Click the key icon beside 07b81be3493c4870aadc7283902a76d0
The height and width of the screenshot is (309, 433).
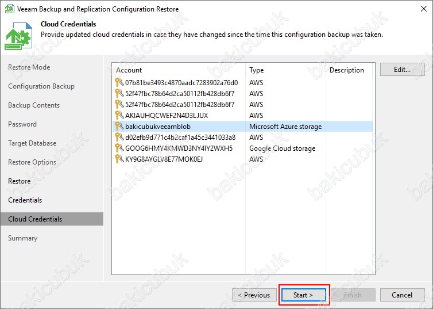click(119, 82)
